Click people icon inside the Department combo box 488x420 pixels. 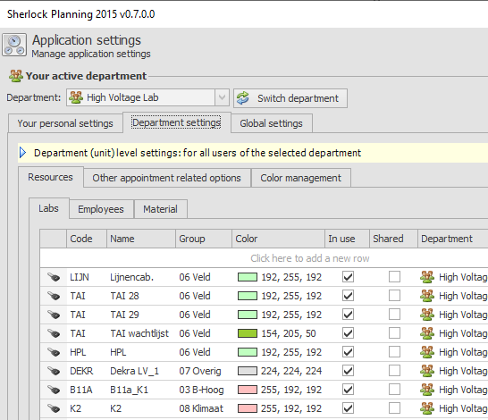coord(76,97)
